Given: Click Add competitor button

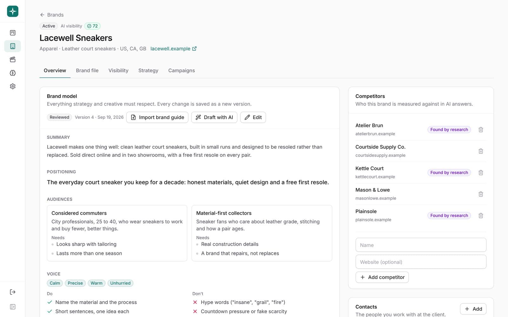Looking at the screenshot, I should (382, 277).
